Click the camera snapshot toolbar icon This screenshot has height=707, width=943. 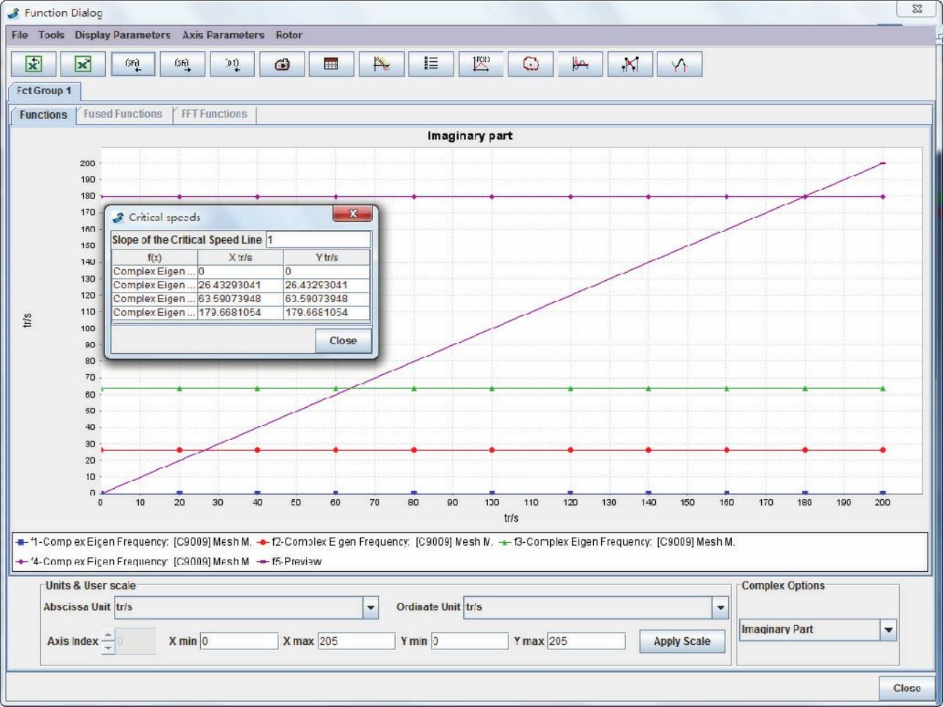(x=282, y=64)
